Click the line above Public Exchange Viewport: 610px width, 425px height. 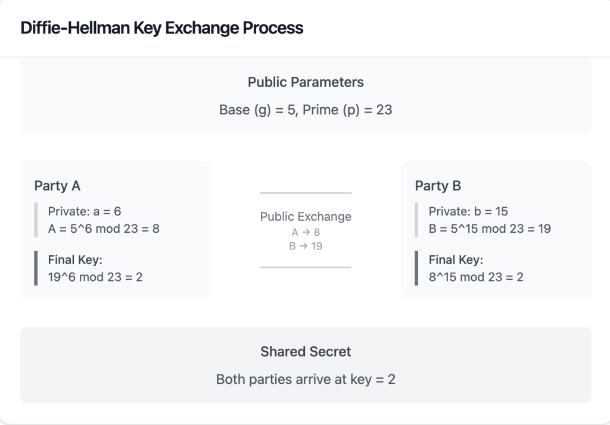click(x=306, y=193)
